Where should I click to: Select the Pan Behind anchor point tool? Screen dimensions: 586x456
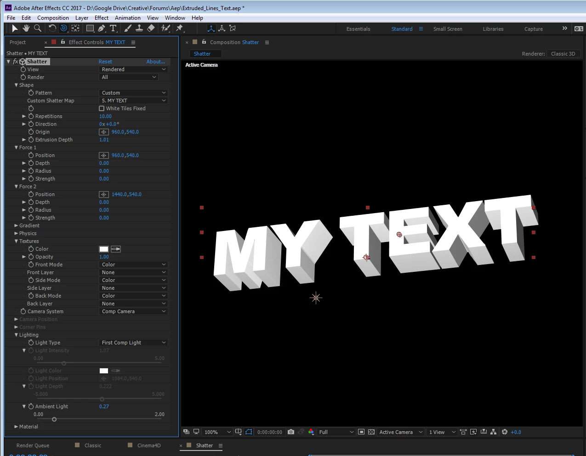pyautogui.click(x=76, y=28)
